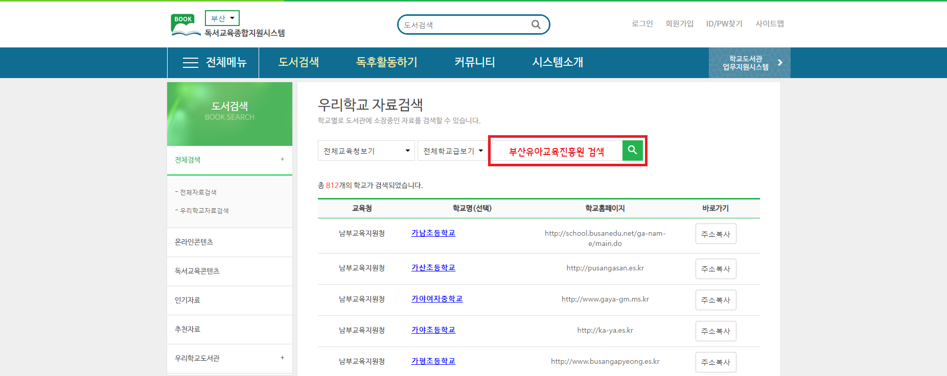Viewport: 947px width, 376px height.
Task: Expand 우리학교도서관 sidebar plus icon
Action: click(x=282, y=358)
